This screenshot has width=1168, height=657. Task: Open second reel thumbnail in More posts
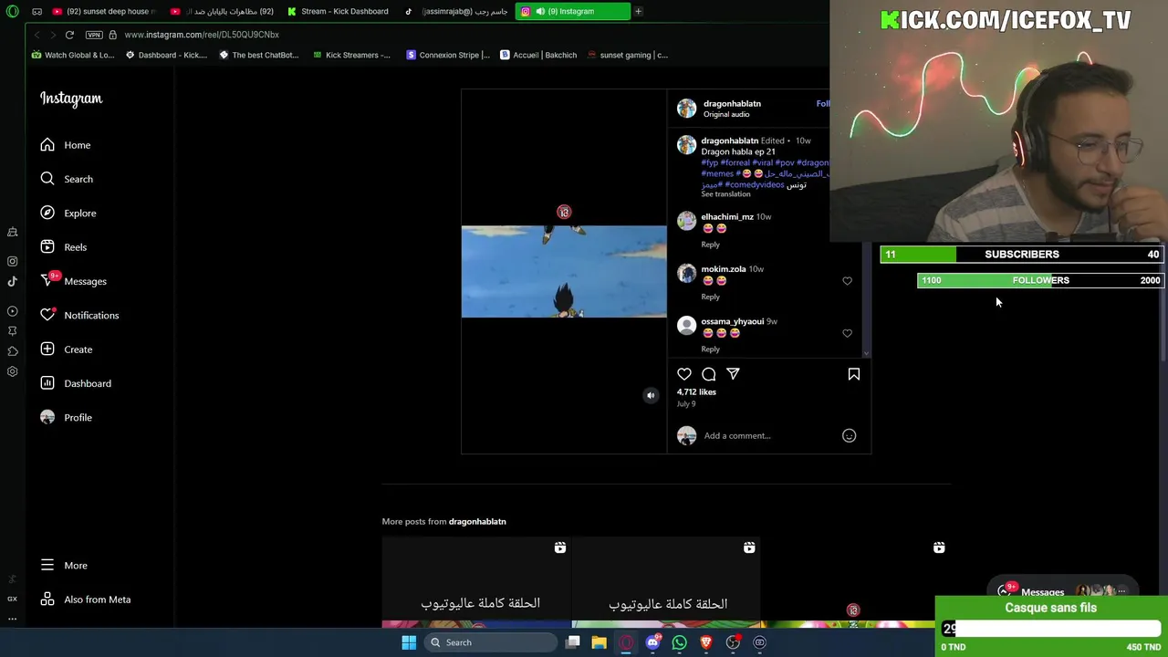[x=665, y=583]
